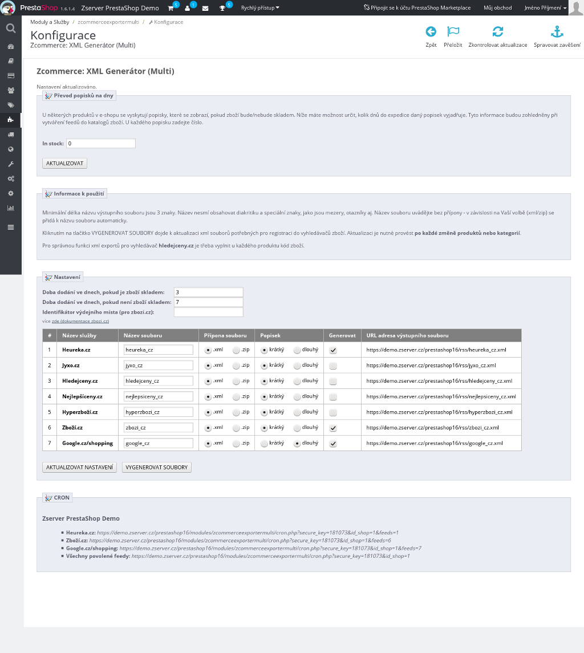Uncheck Generovat checkbox for Zboží.cz
The image size is (584, 653).
click(333, 428)
